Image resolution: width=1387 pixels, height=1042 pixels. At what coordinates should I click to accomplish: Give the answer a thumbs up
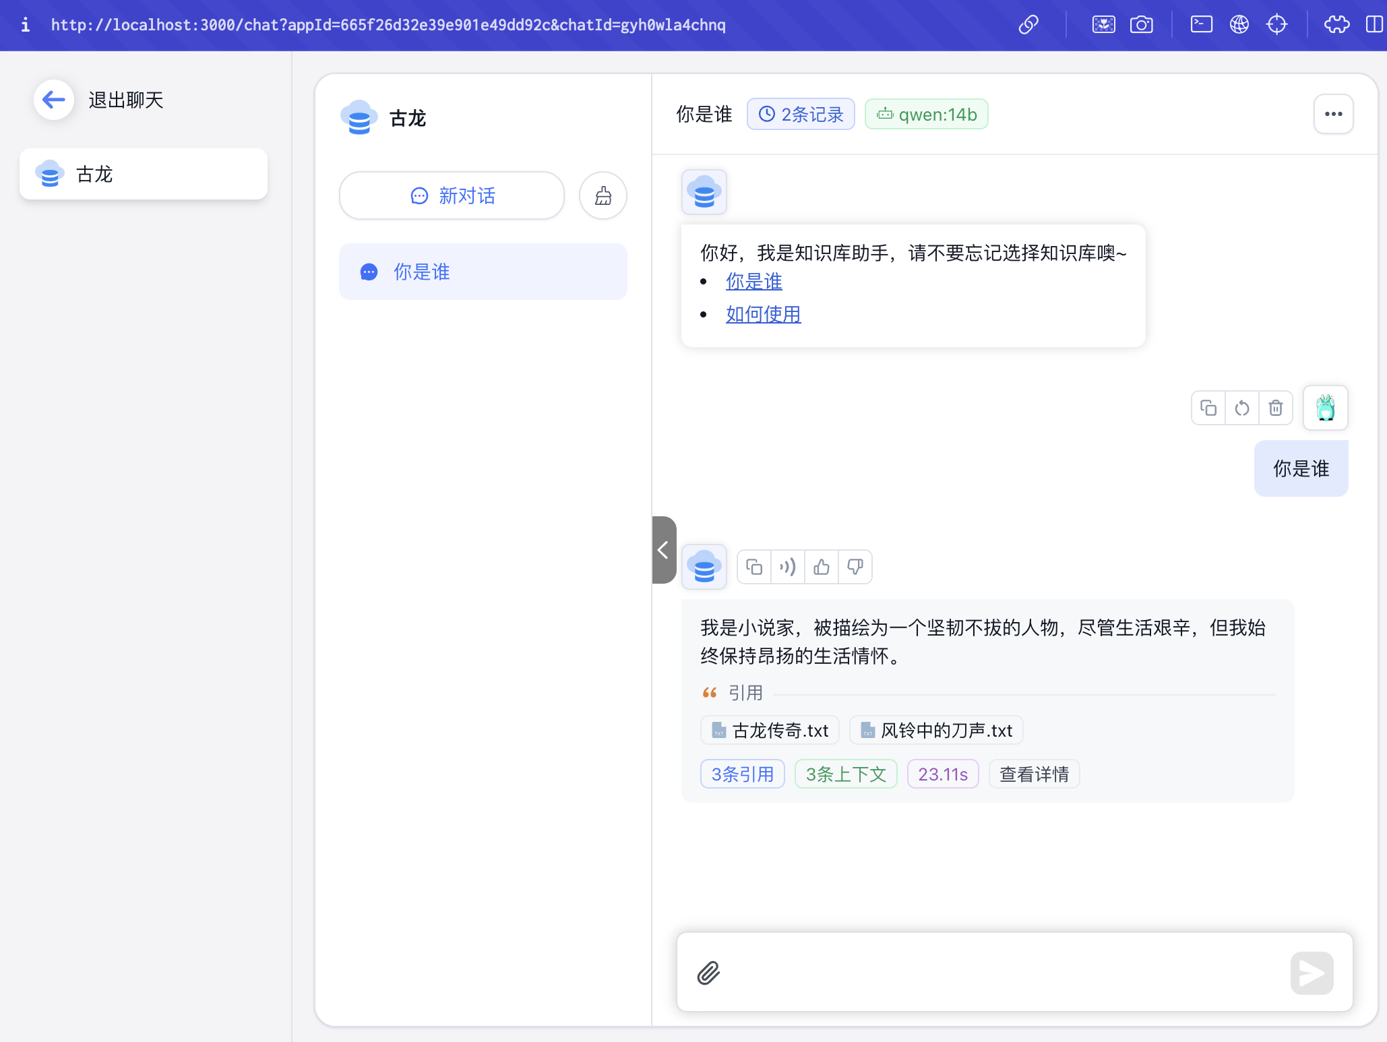822,567
